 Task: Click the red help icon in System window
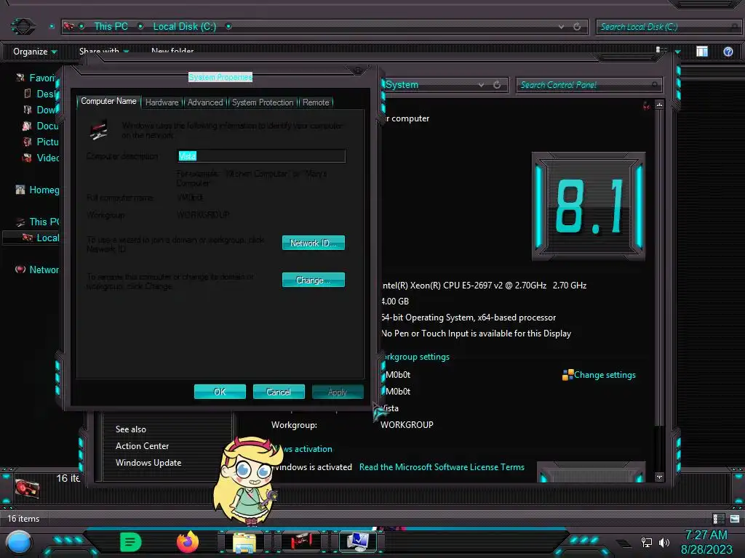point(646,105)
